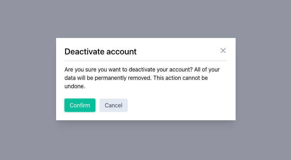The image size is (291, 160).
Task: Hit the cross icon beside the heading
Action: [x=223, y=51]
